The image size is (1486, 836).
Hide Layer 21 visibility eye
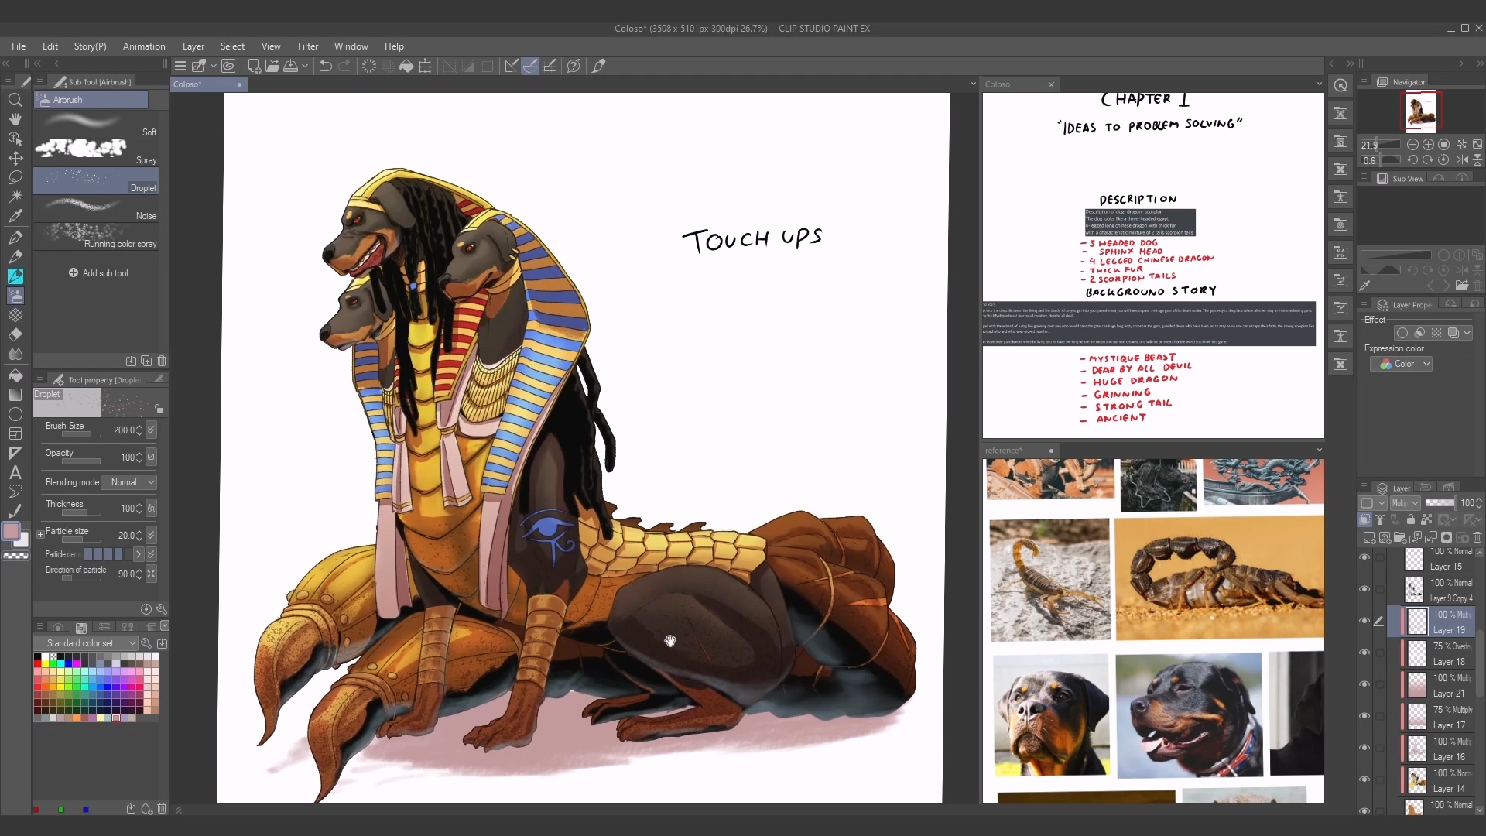coord(1364,684)
